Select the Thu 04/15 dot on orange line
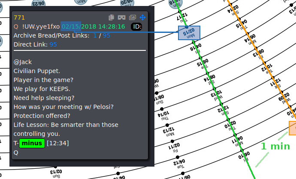 pyautogui.click(x=239, y=19)
